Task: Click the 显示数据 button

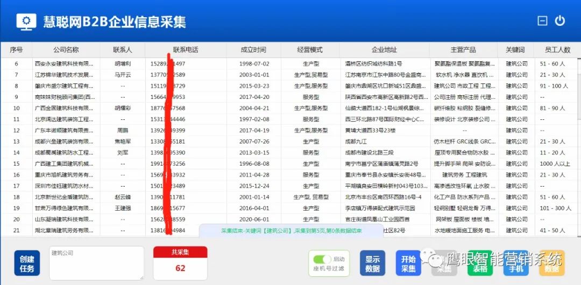Action: click(372, 263)
